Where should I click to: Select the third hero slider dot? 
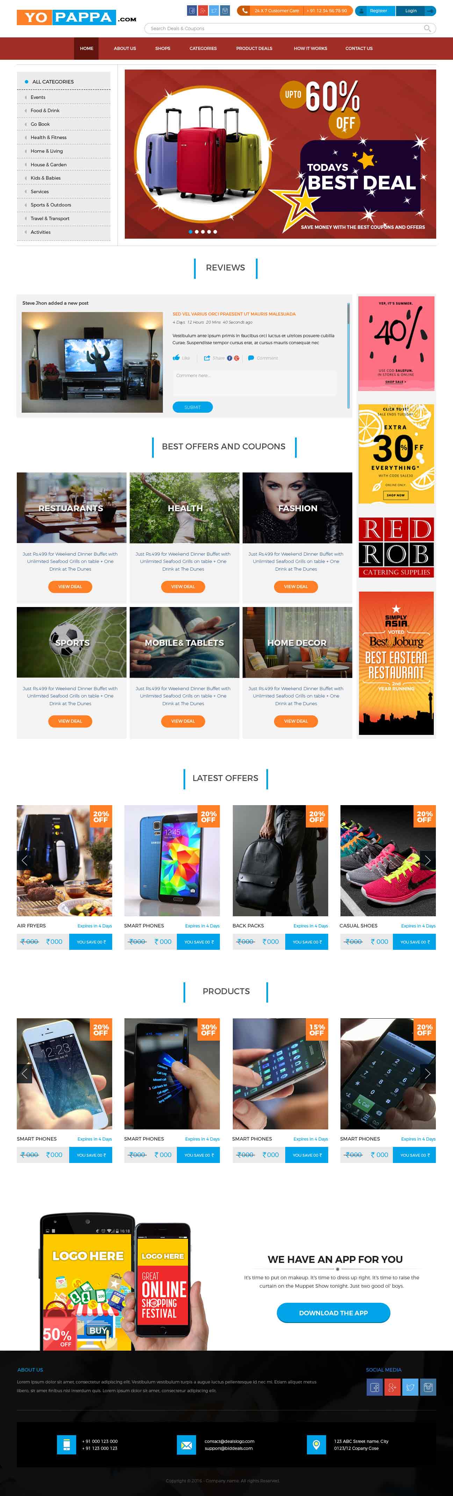pyautogui.click(x=203, y=232)
